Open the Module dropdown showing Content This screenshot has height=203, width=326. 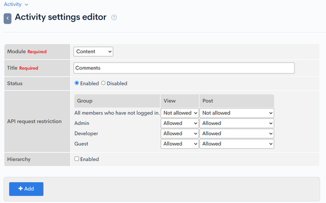click(x=93, y=52)
